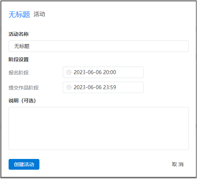Screen dimensions: 197x179
Task: Click the 说明（可选）label
Action: point(22,101)
